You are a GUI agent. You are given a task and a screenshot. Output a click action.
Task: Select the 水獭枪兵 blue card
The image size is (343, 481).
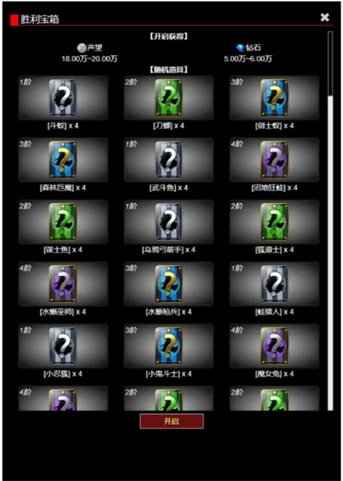[x=169, y=284]
